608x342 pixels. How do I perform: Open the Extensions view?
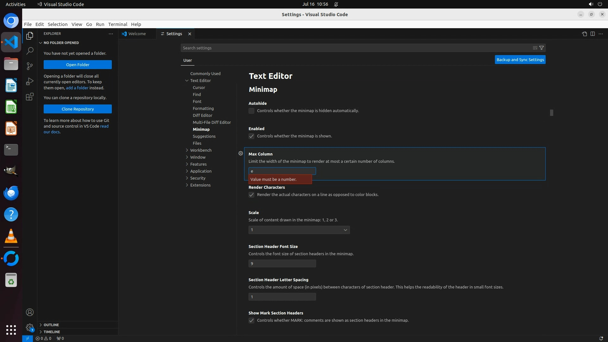point(30,97)
